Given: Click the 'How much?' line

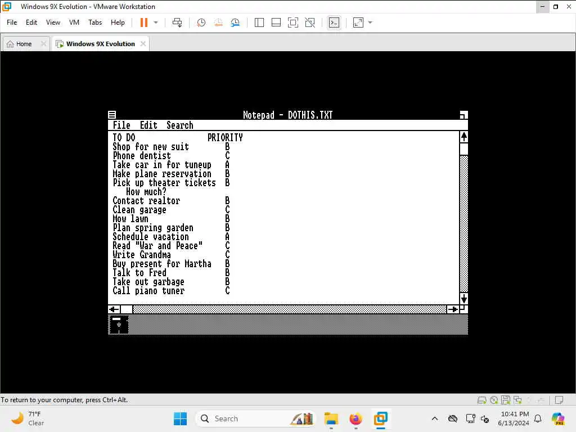Looking at the screenshot, I should click(146, 192).
